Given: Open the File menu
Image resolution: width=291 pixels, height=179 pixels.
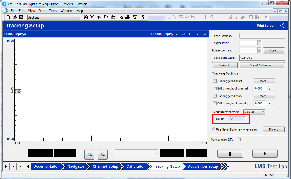Looking at the screenshot, I should (x=13, y=11).
